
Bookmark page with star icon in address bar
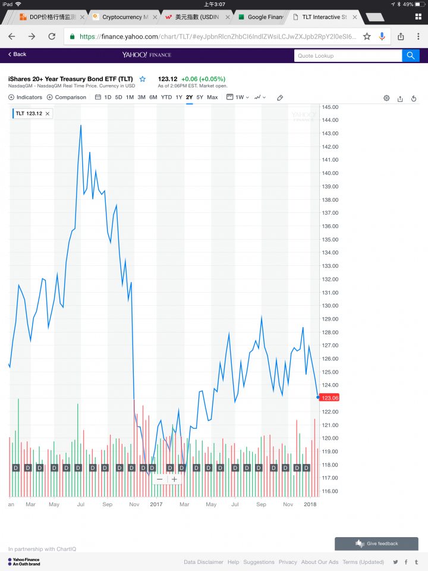click(367, 36)
